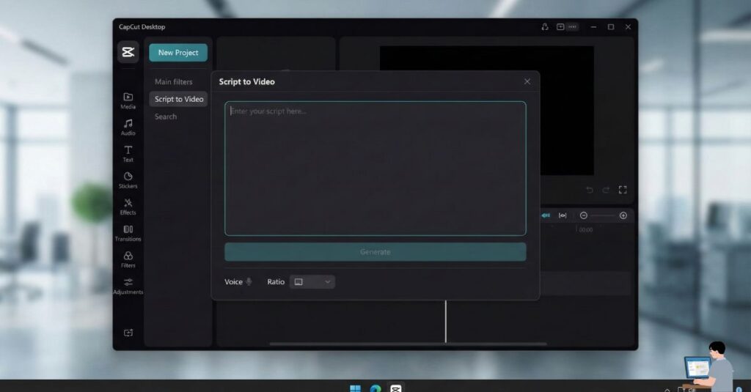Show hidden system tray icons chevron
Screen dimensions: 751x392
[x=667, y=390]
